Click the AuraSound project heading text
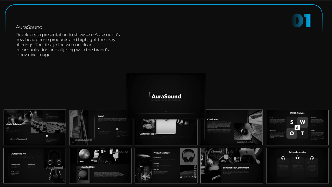332x187 pixels. pos(29,27)
